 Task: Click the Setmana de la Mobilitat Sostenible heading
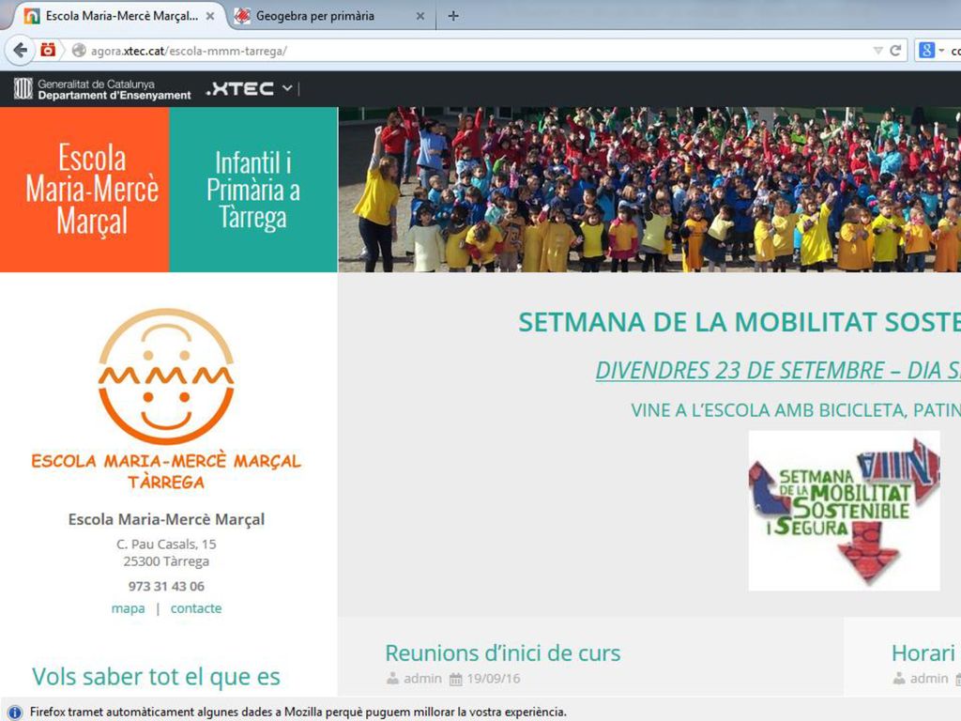tap(740, 323)
